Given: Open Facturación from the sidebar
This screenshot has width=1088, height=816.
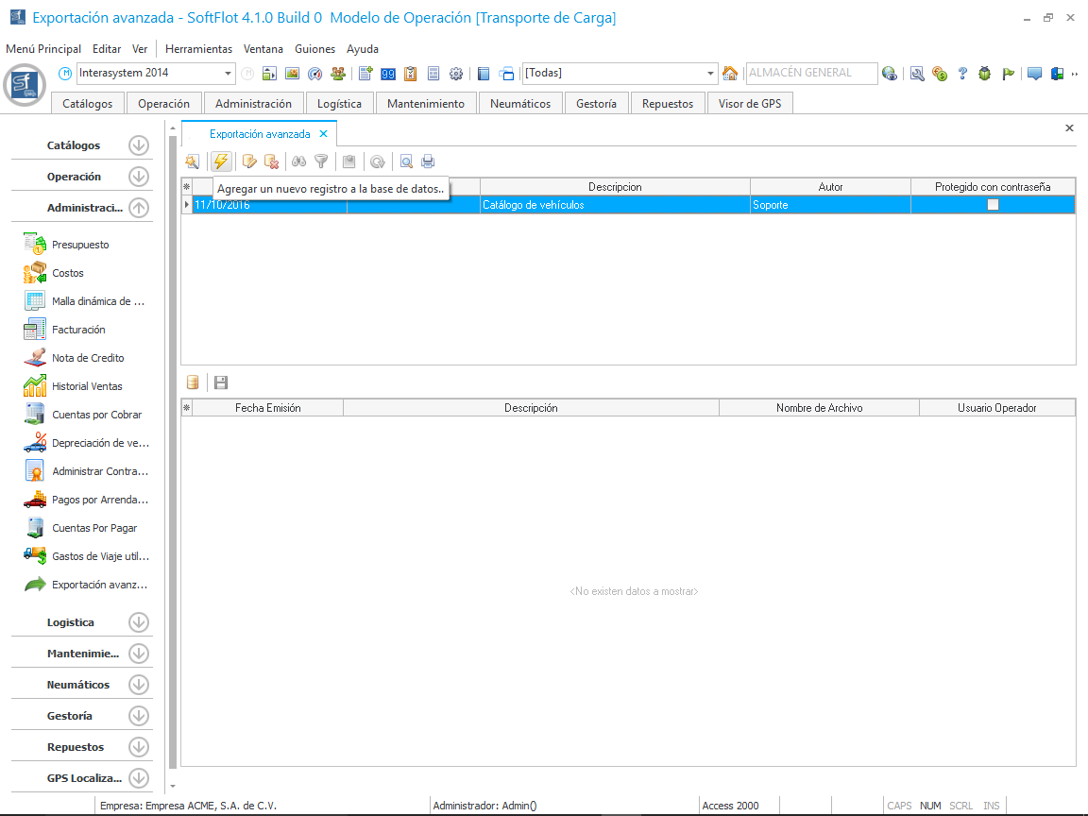Looking at the screenshot, I should tap(78, 330).
